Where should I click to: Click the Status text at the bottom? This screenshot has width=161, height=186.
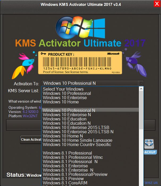tap(24, 175)
